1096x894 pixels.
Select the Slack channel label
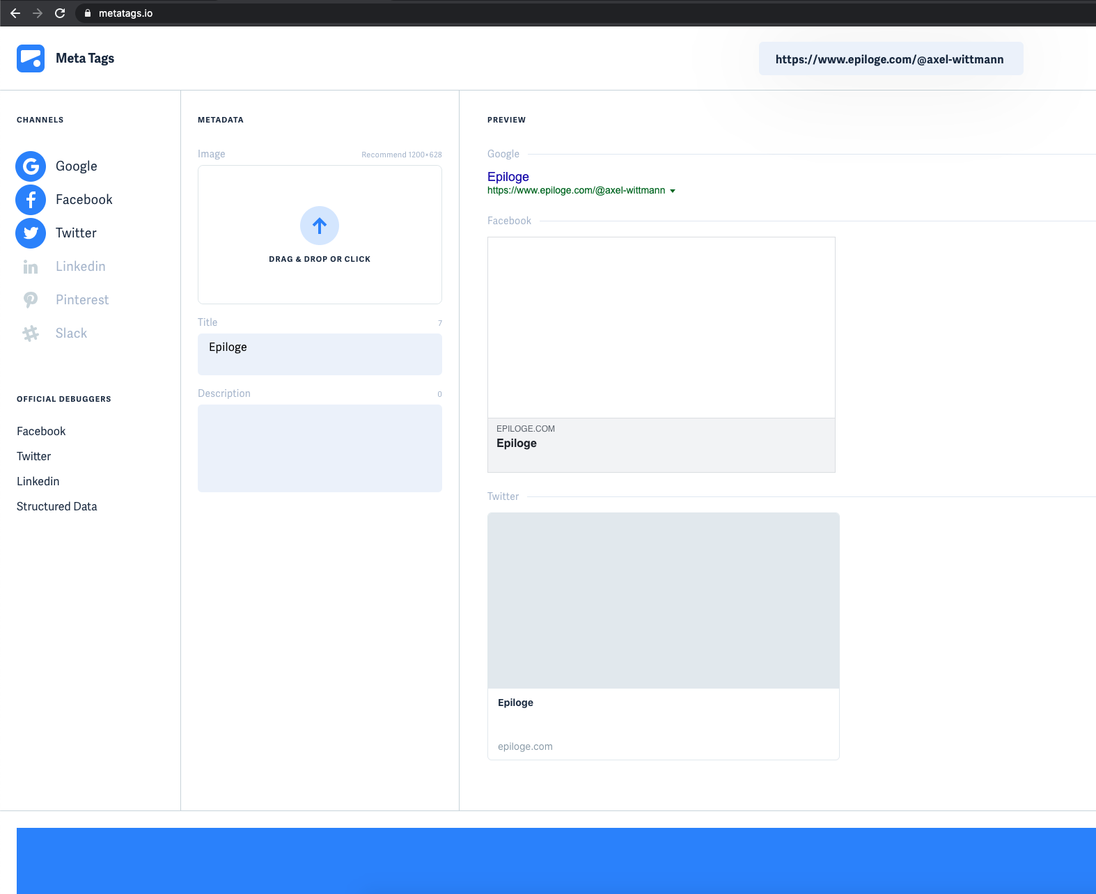click(x=72, y=334)
